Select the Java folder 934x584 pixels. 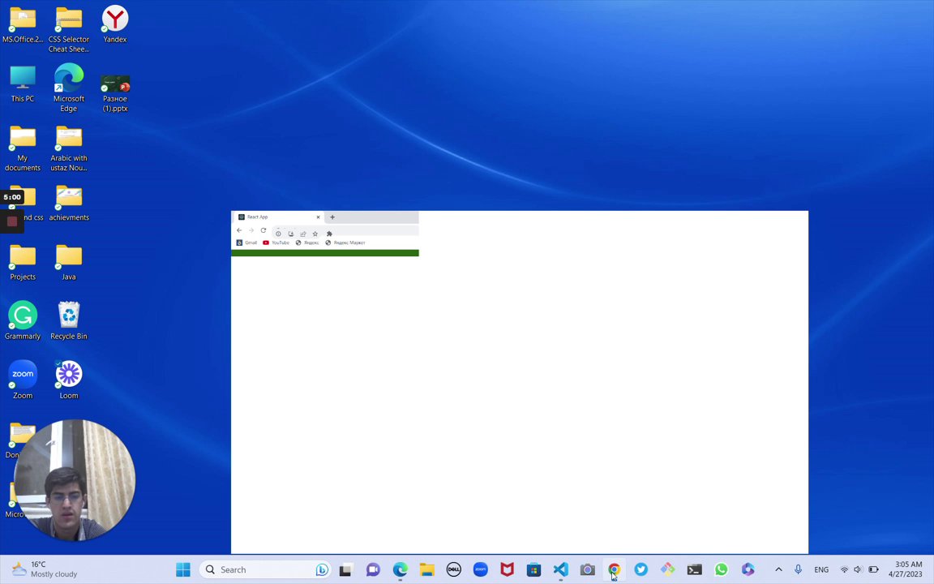[68, 262]
